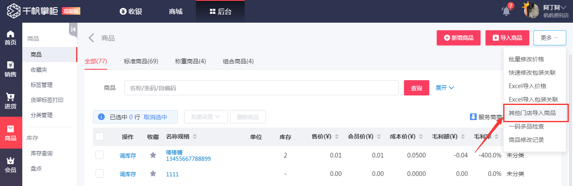Click the 首页 home sidebar icon

(x=11, y=38)
